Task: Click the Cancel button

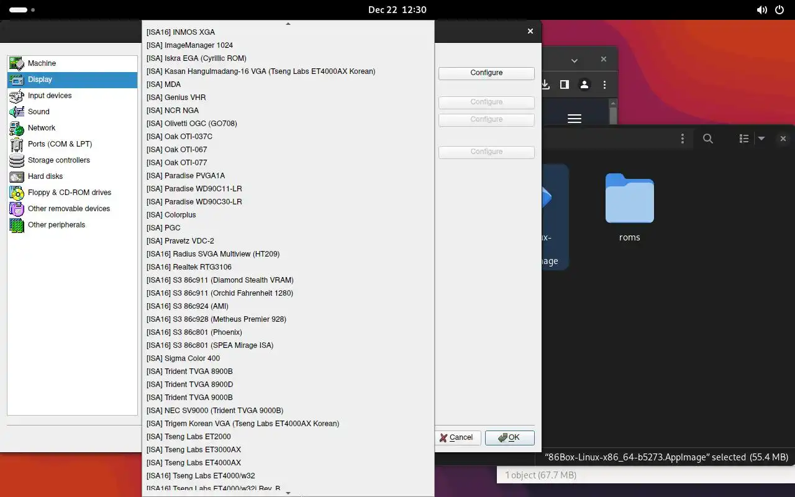Action: pos(456,437)
